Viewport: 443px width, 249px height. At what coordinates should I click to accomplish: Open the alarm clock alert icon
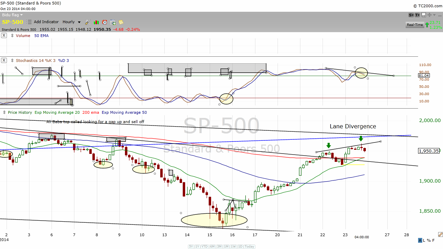click(105, 22)
